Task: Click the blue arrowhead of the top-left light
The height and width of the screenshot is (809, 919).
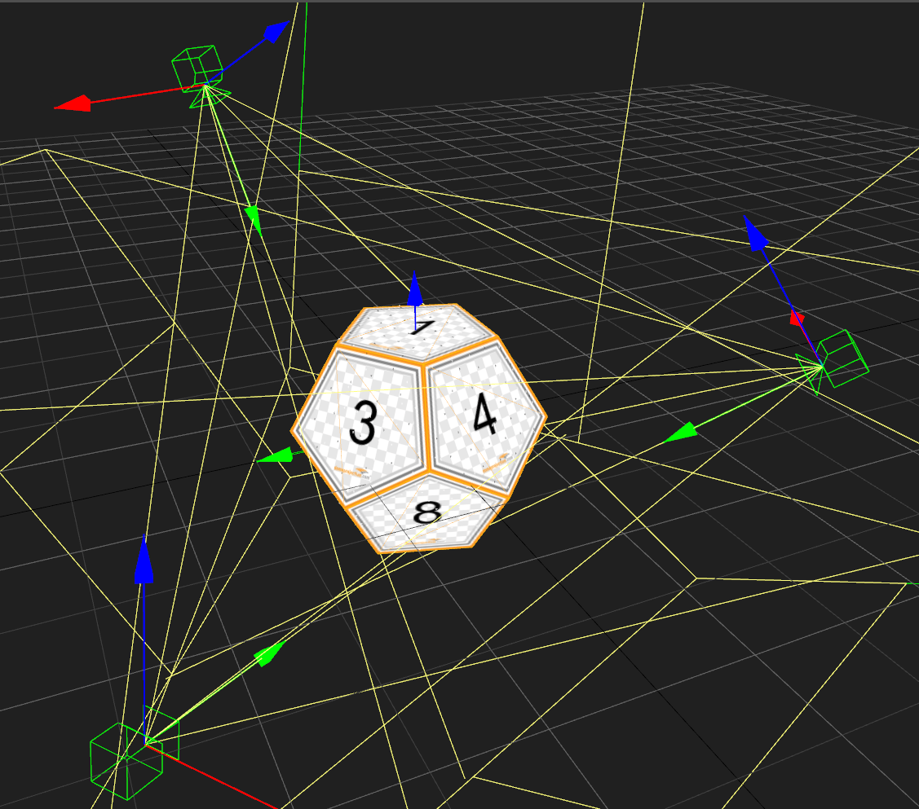Action: (x=276, y=31)
